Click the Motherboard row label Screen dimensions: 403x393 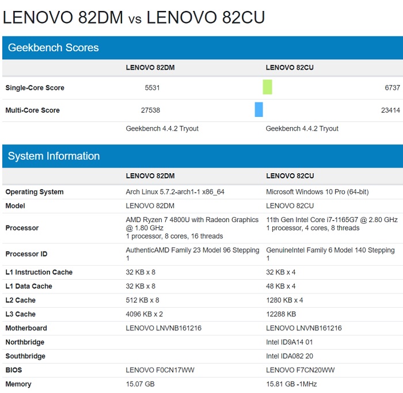[26, 329]
